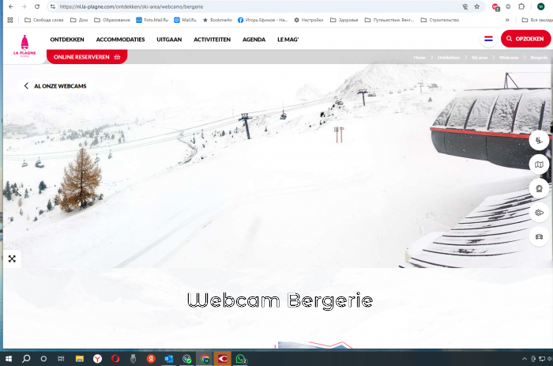
Task: Open the ski lift status sidebar icon
Action: (x=540, y=141)
